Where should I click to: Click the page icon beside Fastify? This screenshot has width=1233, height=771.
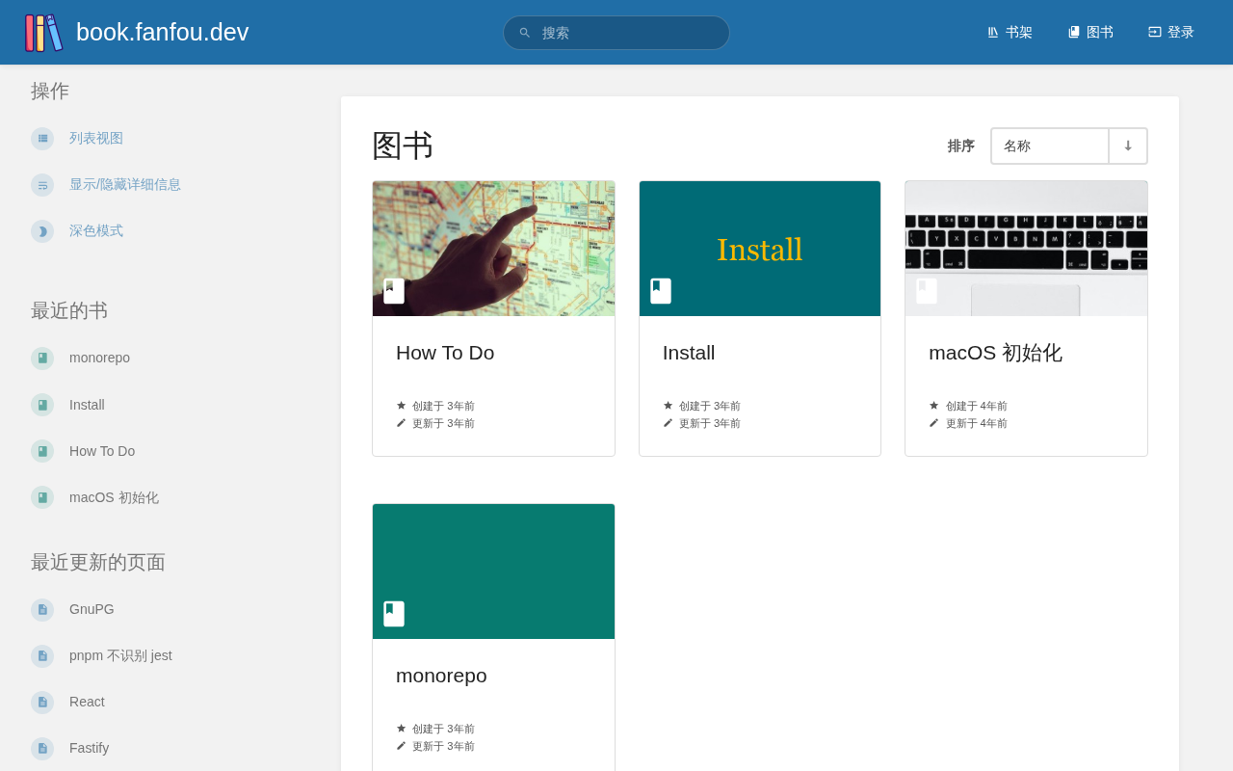pyautogui.click(x=42, y=749)
